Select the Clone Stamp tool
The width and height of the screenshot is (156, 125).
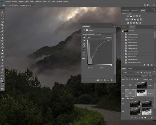pos(2,37)
